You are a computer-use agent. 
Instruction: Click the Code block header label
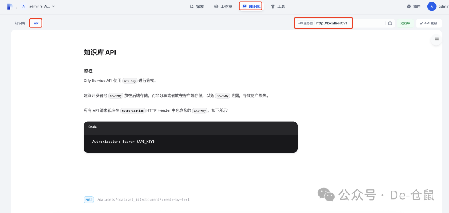[x=92, y=127]
